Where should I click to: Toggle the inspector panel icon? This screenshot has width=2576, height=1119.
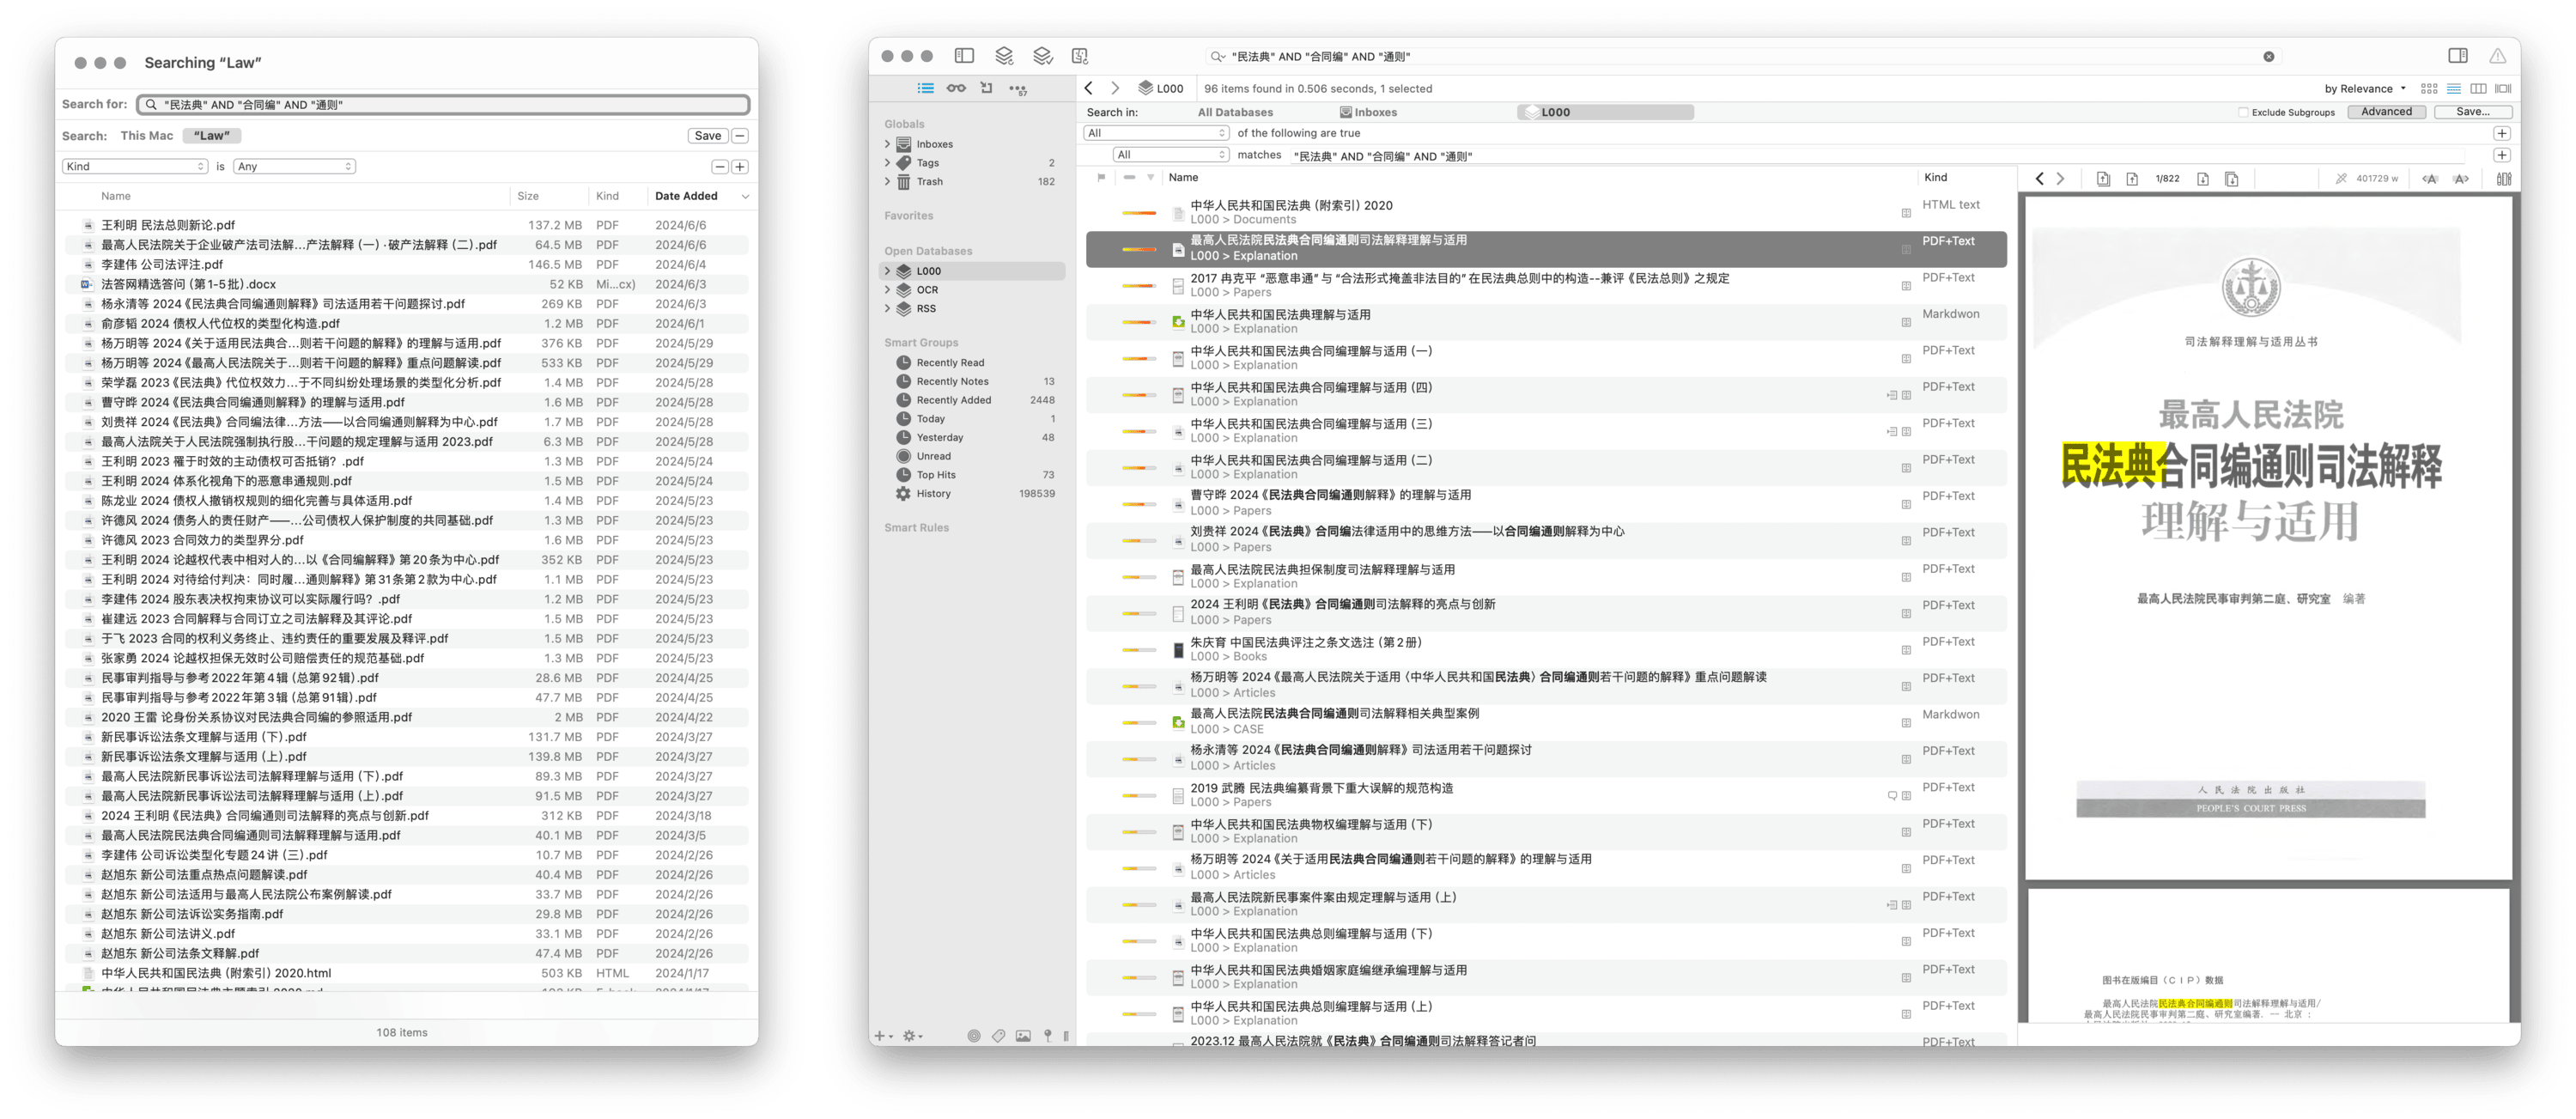pos(2458,56)
